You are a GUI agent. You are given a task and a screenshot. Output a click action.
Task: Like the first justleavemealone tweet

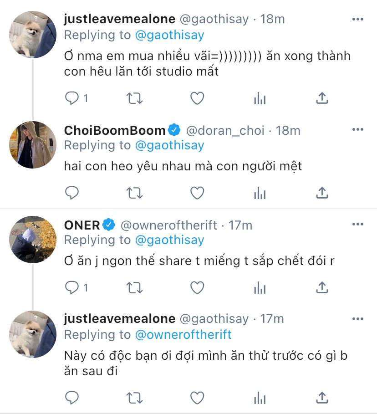tap(197, 98)
